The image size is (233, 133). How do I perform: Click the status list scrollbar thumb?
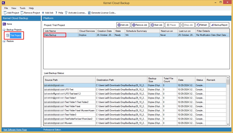click(228, 82)
